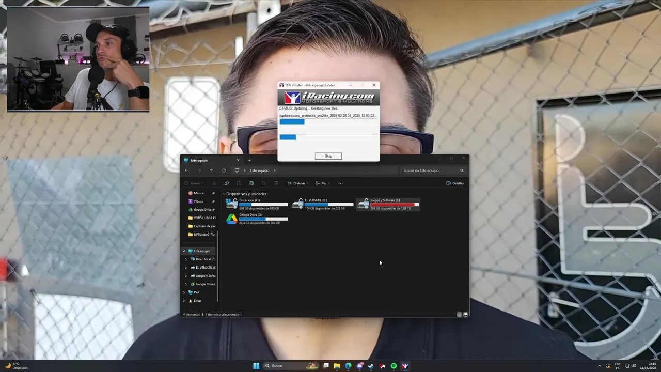Select EL VERSATIL (D:) drive

pos(323,204)
